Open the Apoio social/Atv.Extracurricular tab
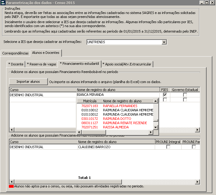216x195 pixels. (x=127, y=64)
